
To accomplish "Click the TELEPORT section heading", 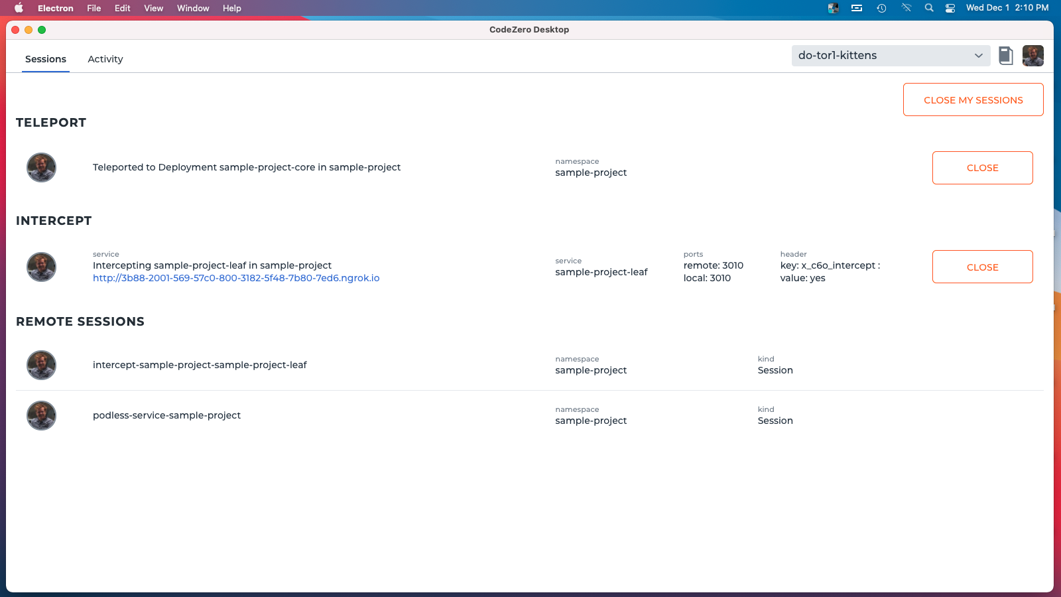I will pyautogui.click(x=51, y=123).
